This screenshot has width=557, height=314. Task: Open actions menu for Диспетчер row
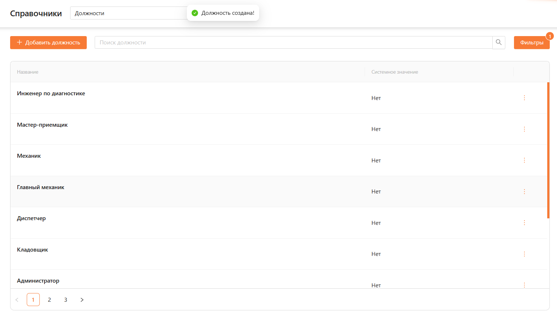pos(524,223)
